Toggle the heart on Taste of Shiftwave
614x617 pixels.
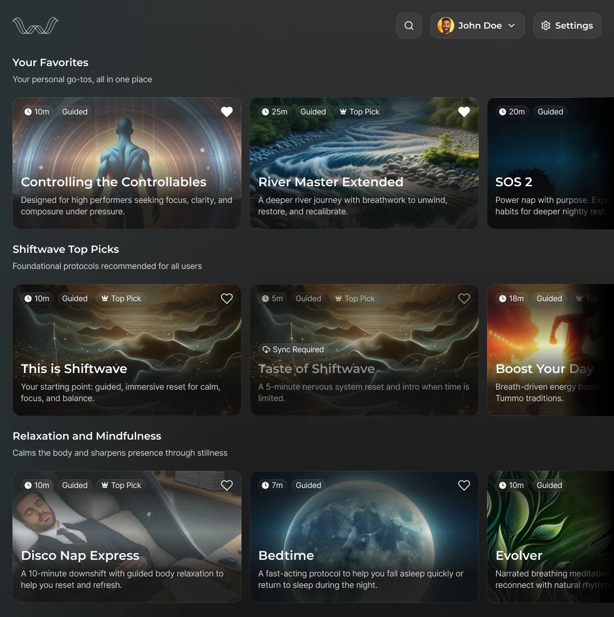464,299
